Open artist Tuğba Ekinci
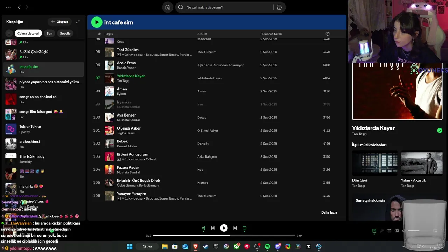Screen dimensions: 448x252 [x=126, y=133]
